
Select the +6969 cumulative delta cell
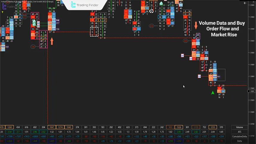(35, 136)
